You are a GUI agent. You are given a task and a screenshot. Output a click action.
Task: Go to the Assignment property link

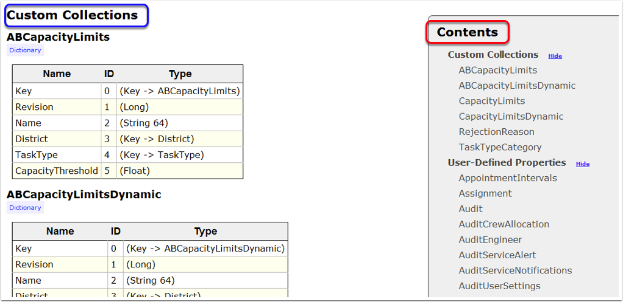[x=485, y=193]
